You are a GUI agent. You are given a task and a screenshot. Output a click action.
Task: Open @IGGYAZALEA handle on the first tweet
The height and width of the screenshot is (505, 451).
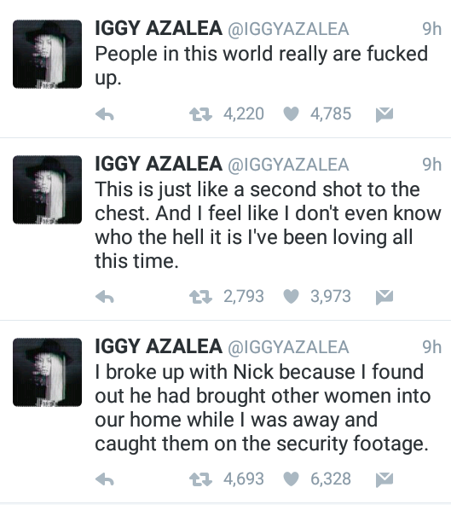click(x=288, y=29)
